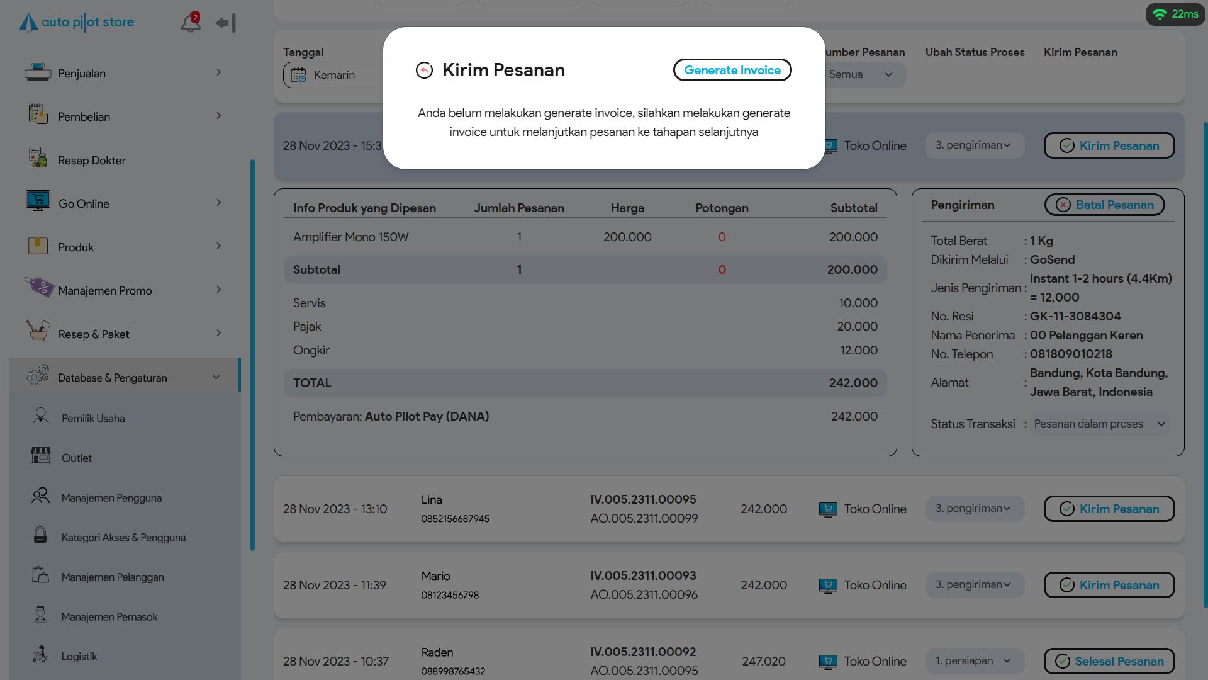This screenshot has width=1208, height=680.
Task: Click the Kategori Akses padlock icon
Action: coord(40,536)
